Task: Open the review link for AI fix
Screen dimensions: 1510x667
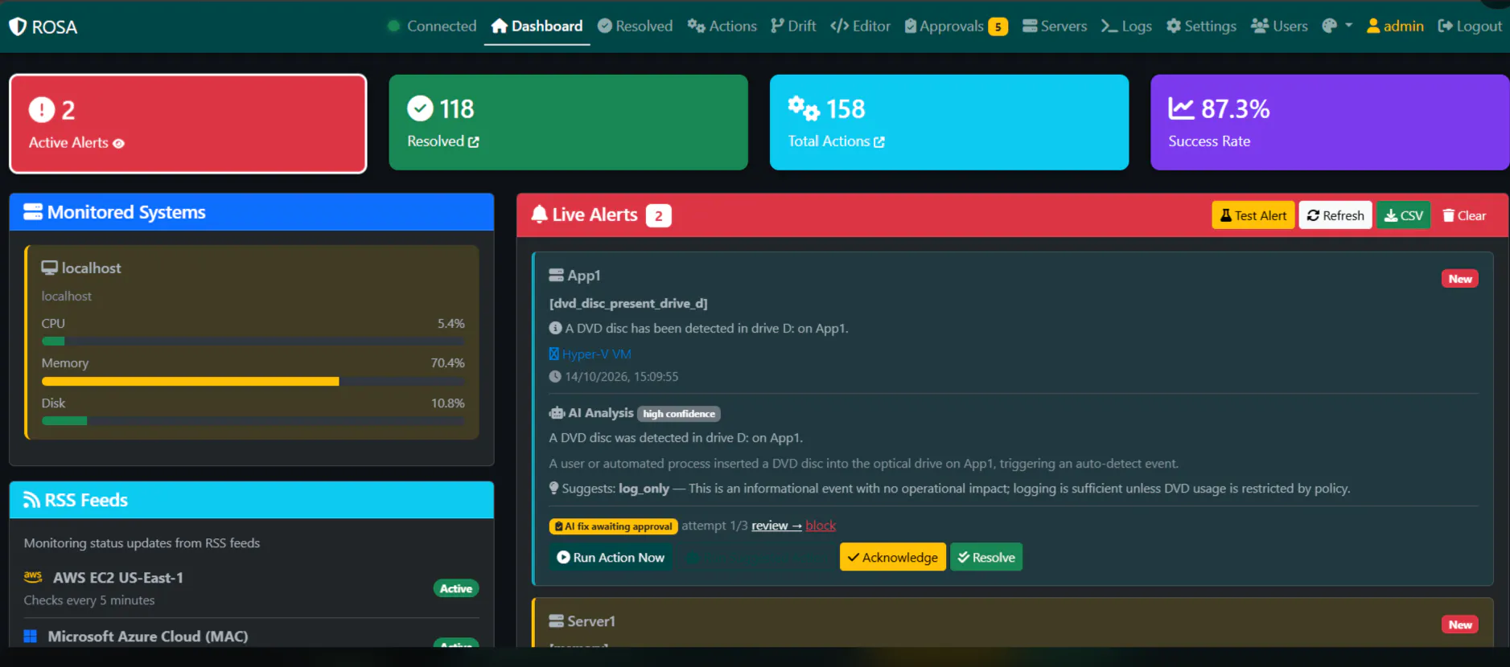Action: pos(776,526)
